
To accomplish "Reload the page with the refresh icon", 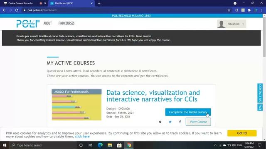I will 17,10.
